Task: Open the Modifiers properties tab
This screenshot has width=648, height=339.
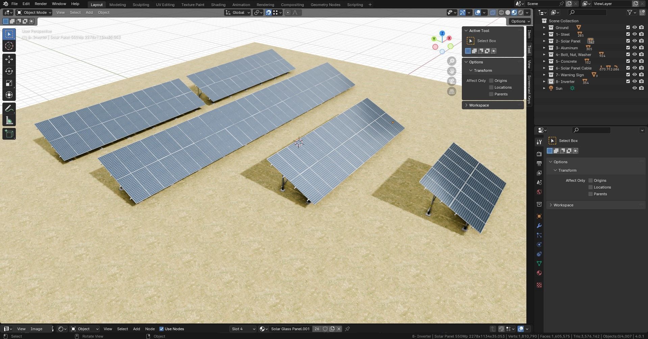Action: [539, 226]
